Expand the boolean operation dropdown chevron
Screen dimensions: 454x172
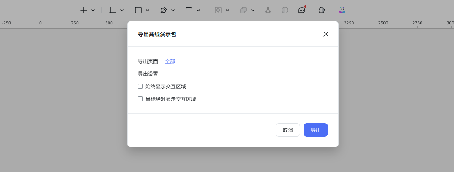tap(253, 11)
